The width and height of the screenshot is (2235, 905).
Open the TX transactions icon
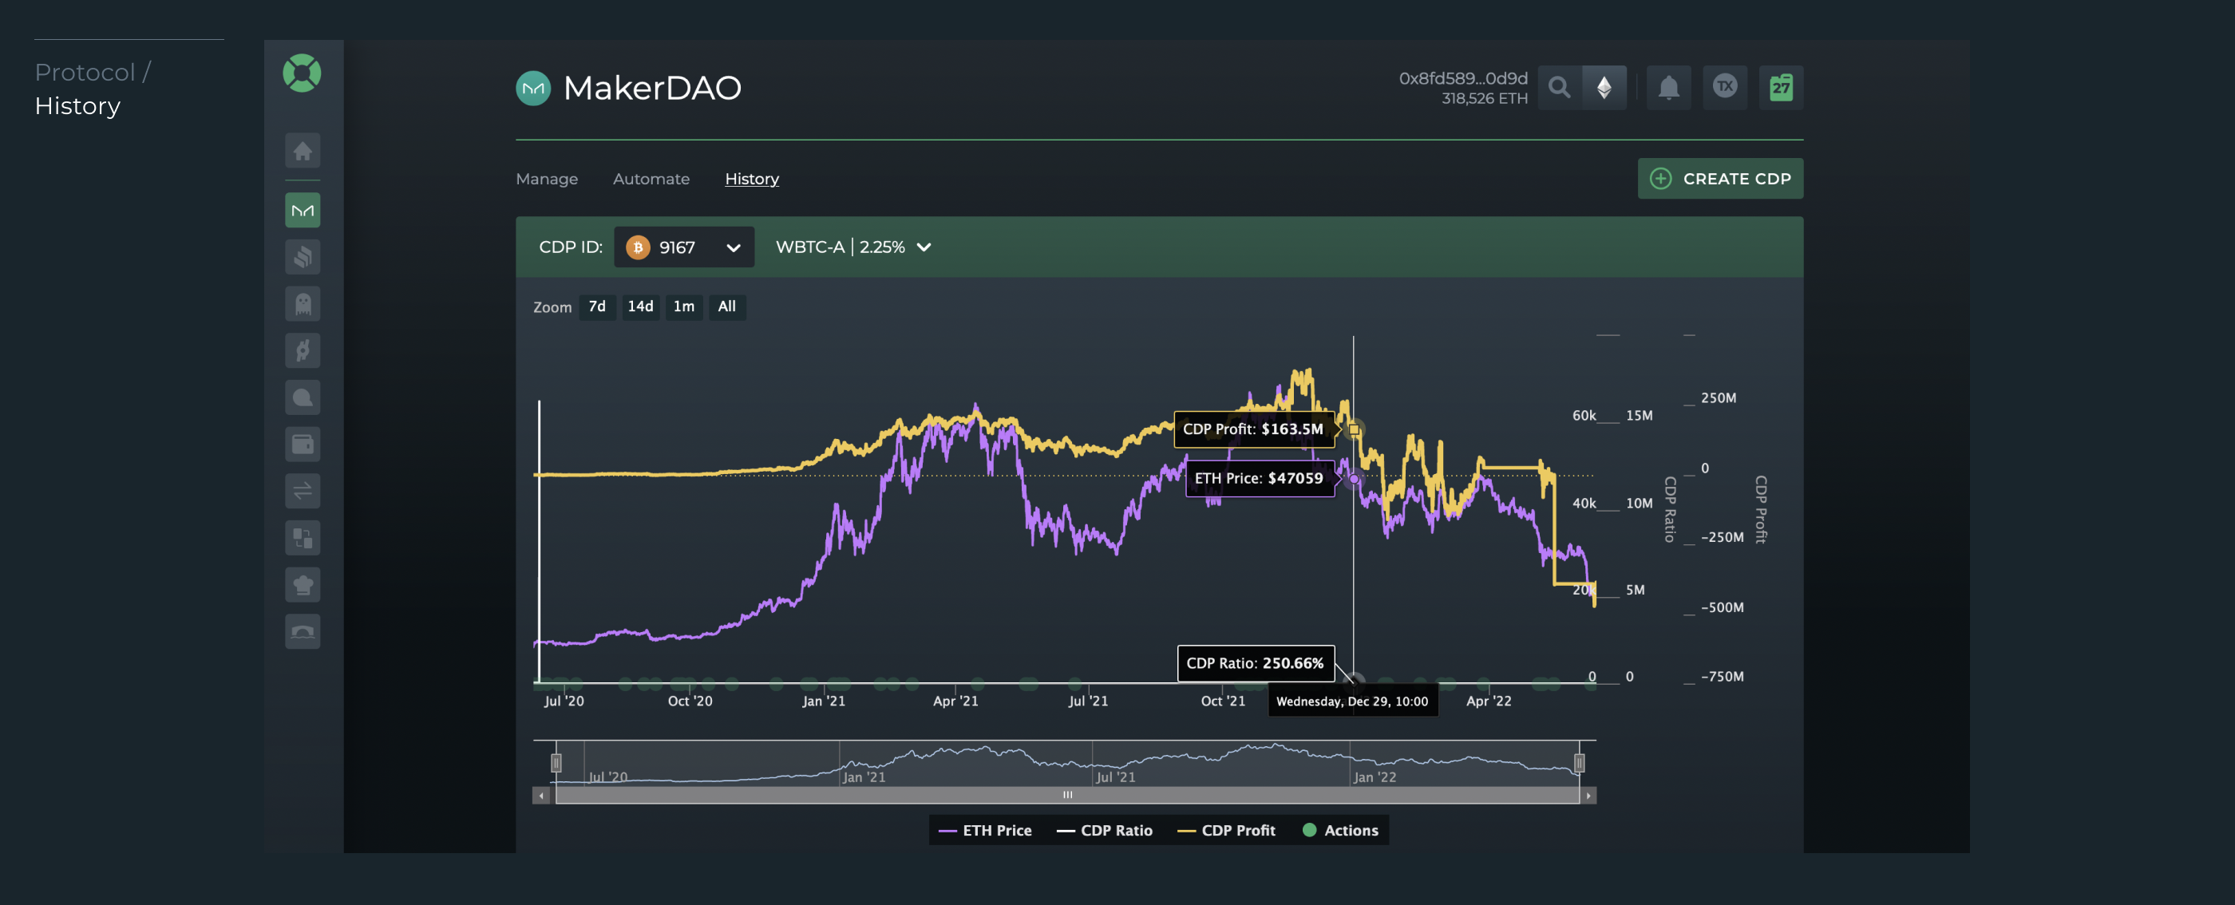coord(1724,88)
